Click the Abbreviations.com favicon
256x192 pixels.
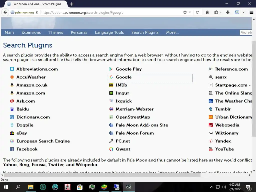(x=12, y=69)
